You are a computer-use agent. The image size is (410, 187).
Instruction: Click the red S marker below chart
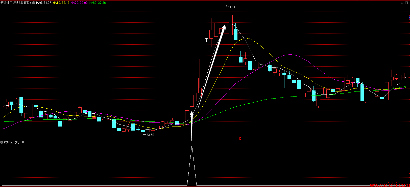click(240, 138)
